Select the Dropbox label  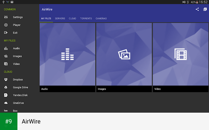[x=18, y=79]
